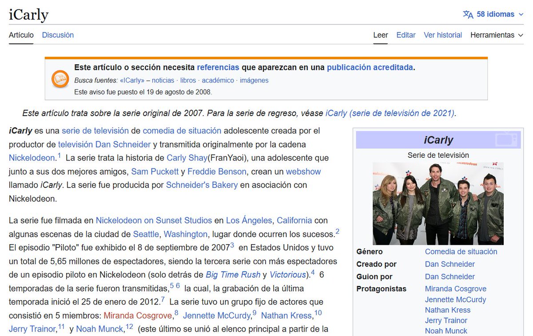This screenshot has width=533, height=336.
Task: Open the Sam Puckett link
Action: click(155, 172)
